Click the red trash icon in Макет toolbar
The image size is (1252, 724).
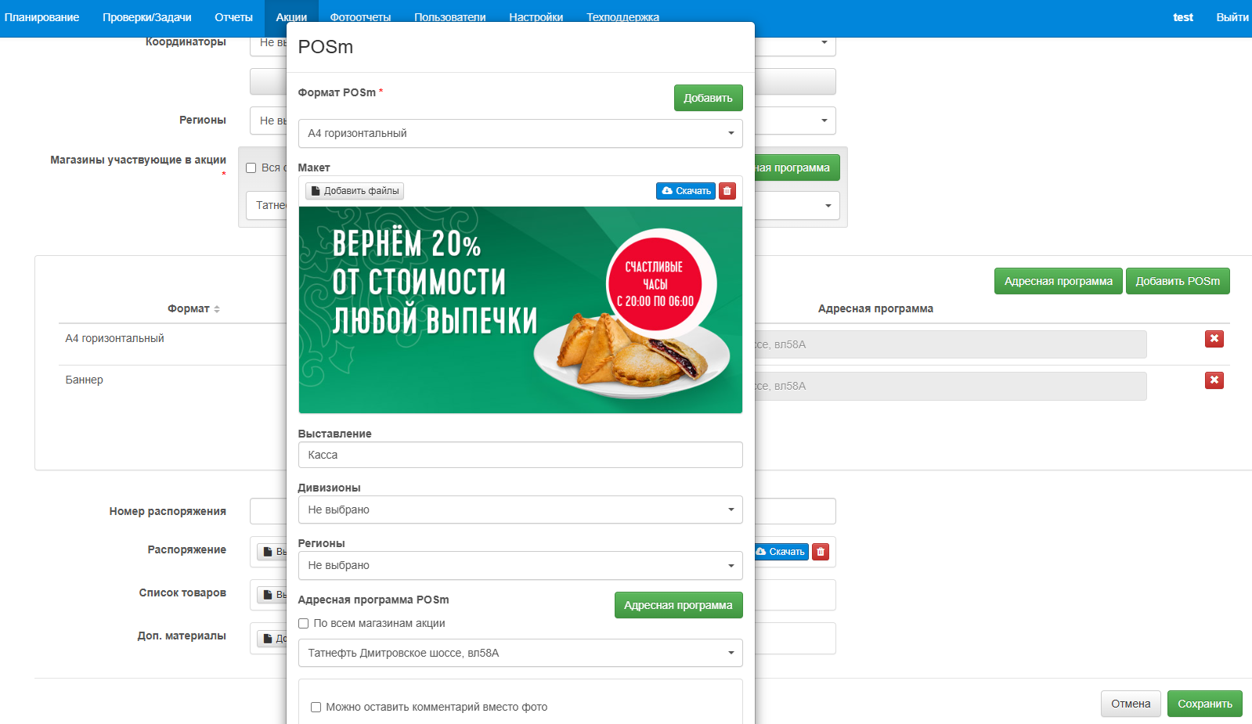pos(727,191)
